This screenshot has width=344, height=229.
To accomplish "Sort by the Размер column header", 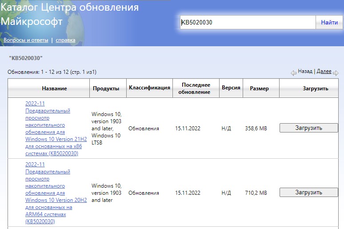I will pyautogui.click(x=261, y=88).
